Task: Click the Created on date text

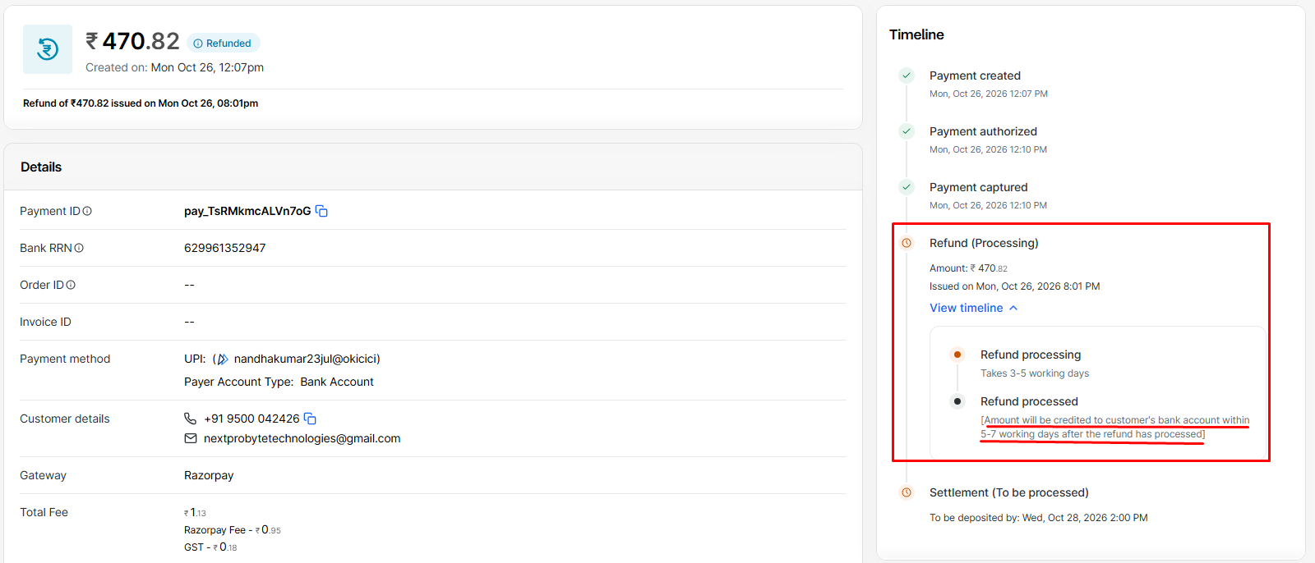Action: pos(174,67)
